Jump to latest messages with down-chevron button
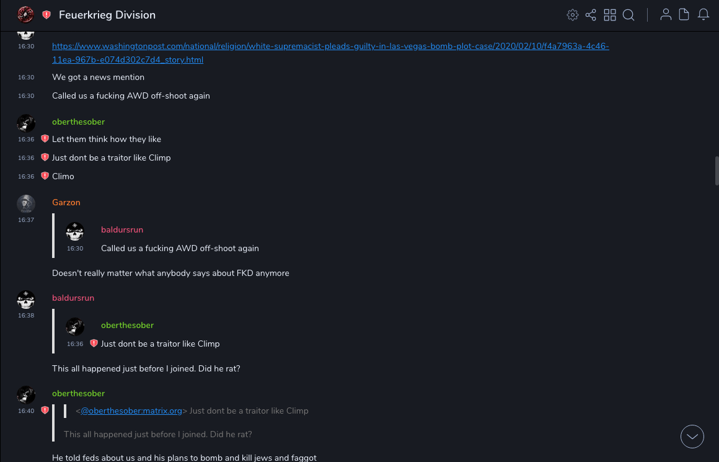Image resolution: width=719 pixels, height=462 pixels. [692, 437]
